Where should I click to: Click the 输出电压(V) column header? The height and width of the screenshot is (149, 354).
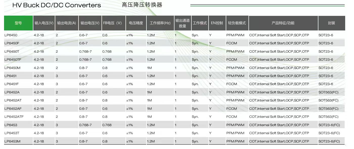(90, 23)
